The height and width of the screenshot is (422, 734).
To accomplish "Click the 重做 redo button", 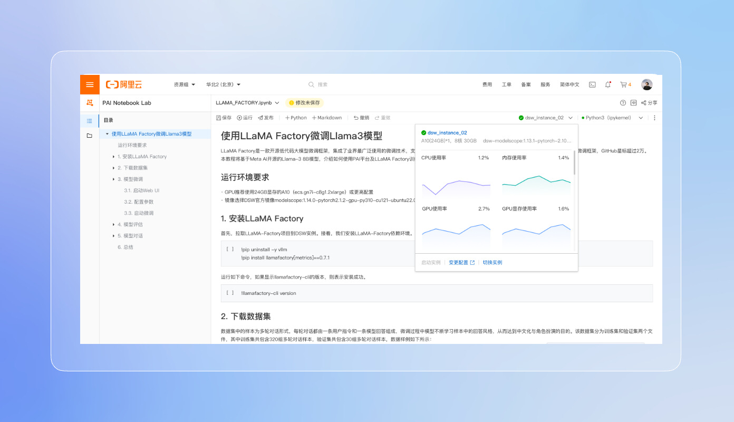I will pos(382,118).
